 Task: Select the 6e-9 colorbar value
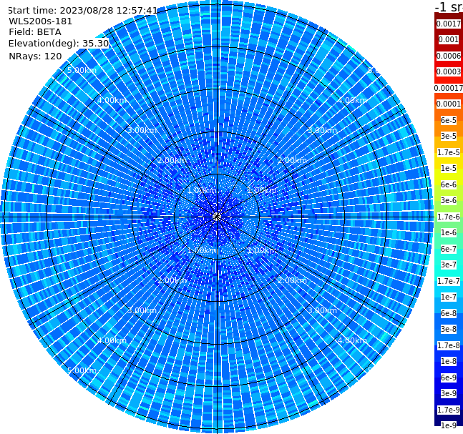point(449,378)
